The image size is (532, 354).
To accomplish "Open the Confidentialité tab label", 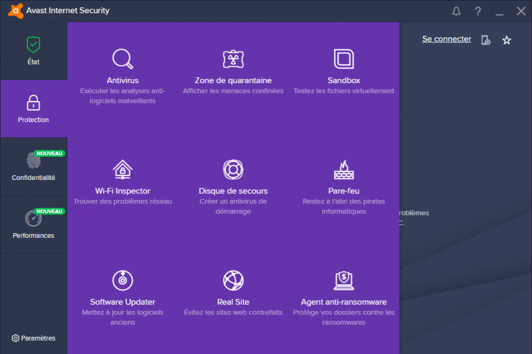I will pos(33,177).
